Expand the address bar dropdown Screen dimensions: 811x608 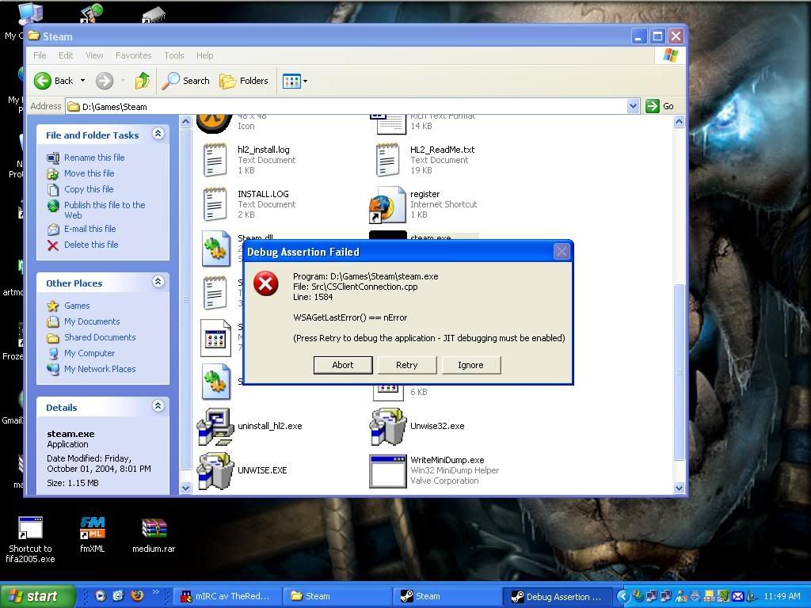click(x=633, y=107)
